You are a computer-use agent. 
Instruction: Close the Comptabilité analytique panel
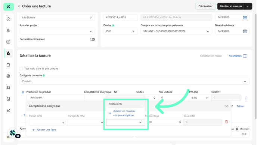(226, 106)
